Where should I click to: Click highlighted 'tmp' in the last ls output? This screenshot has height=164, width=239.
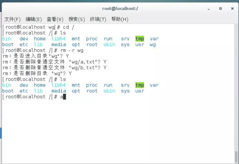coord(140,85)
